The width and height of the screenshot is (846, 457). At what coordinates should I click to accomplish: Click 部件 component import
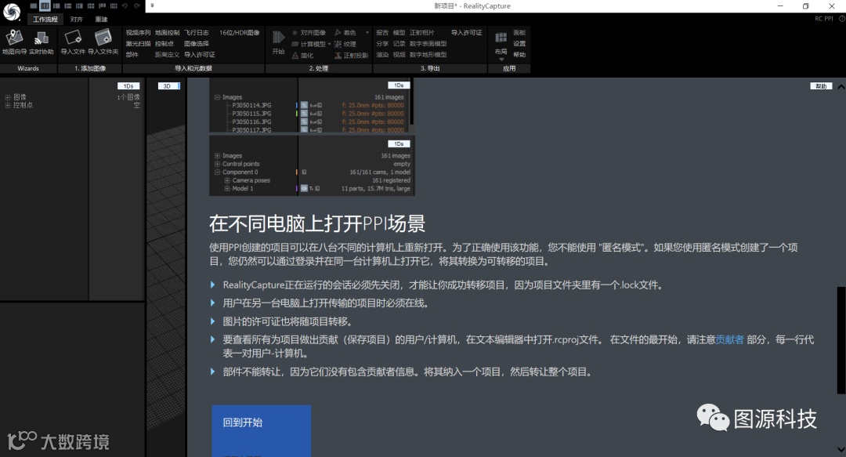tap(132, 55)
